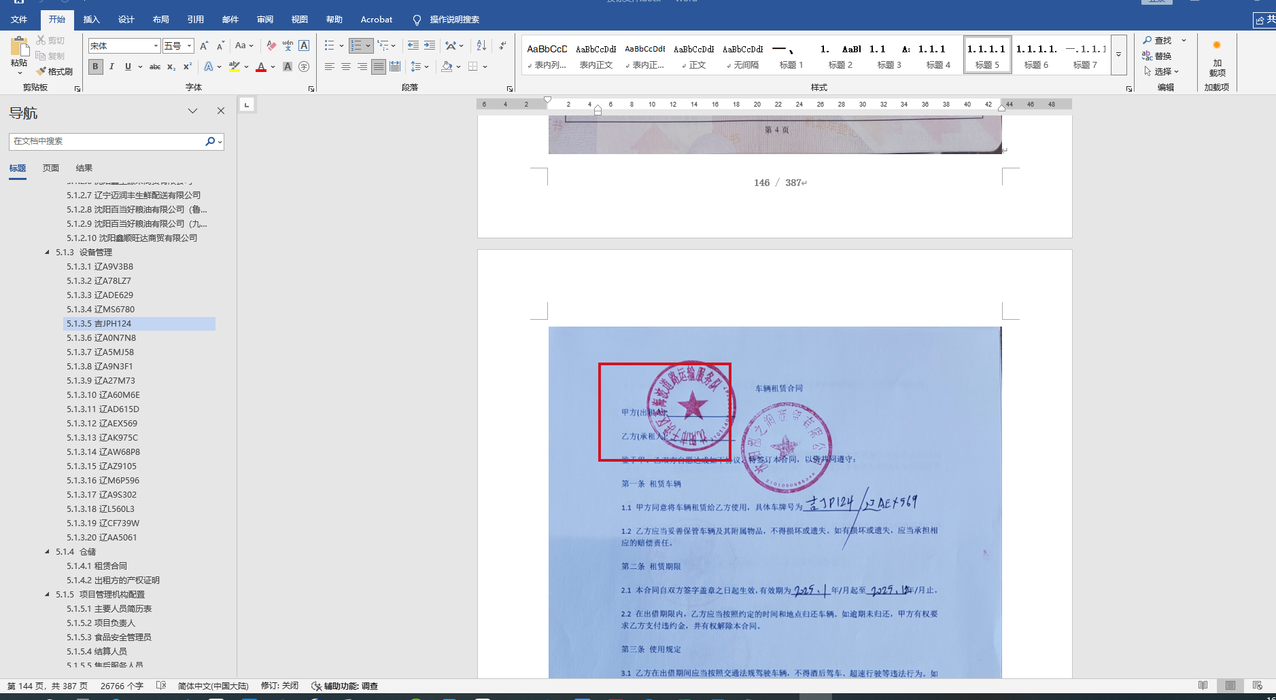Apply paragraph shading paint bucket color
1276x700 pixels.
coord(447,67)
